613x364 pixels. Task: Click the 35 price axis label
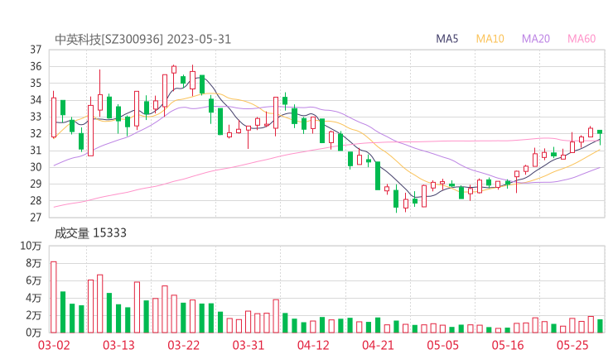[x=36, y=84]
